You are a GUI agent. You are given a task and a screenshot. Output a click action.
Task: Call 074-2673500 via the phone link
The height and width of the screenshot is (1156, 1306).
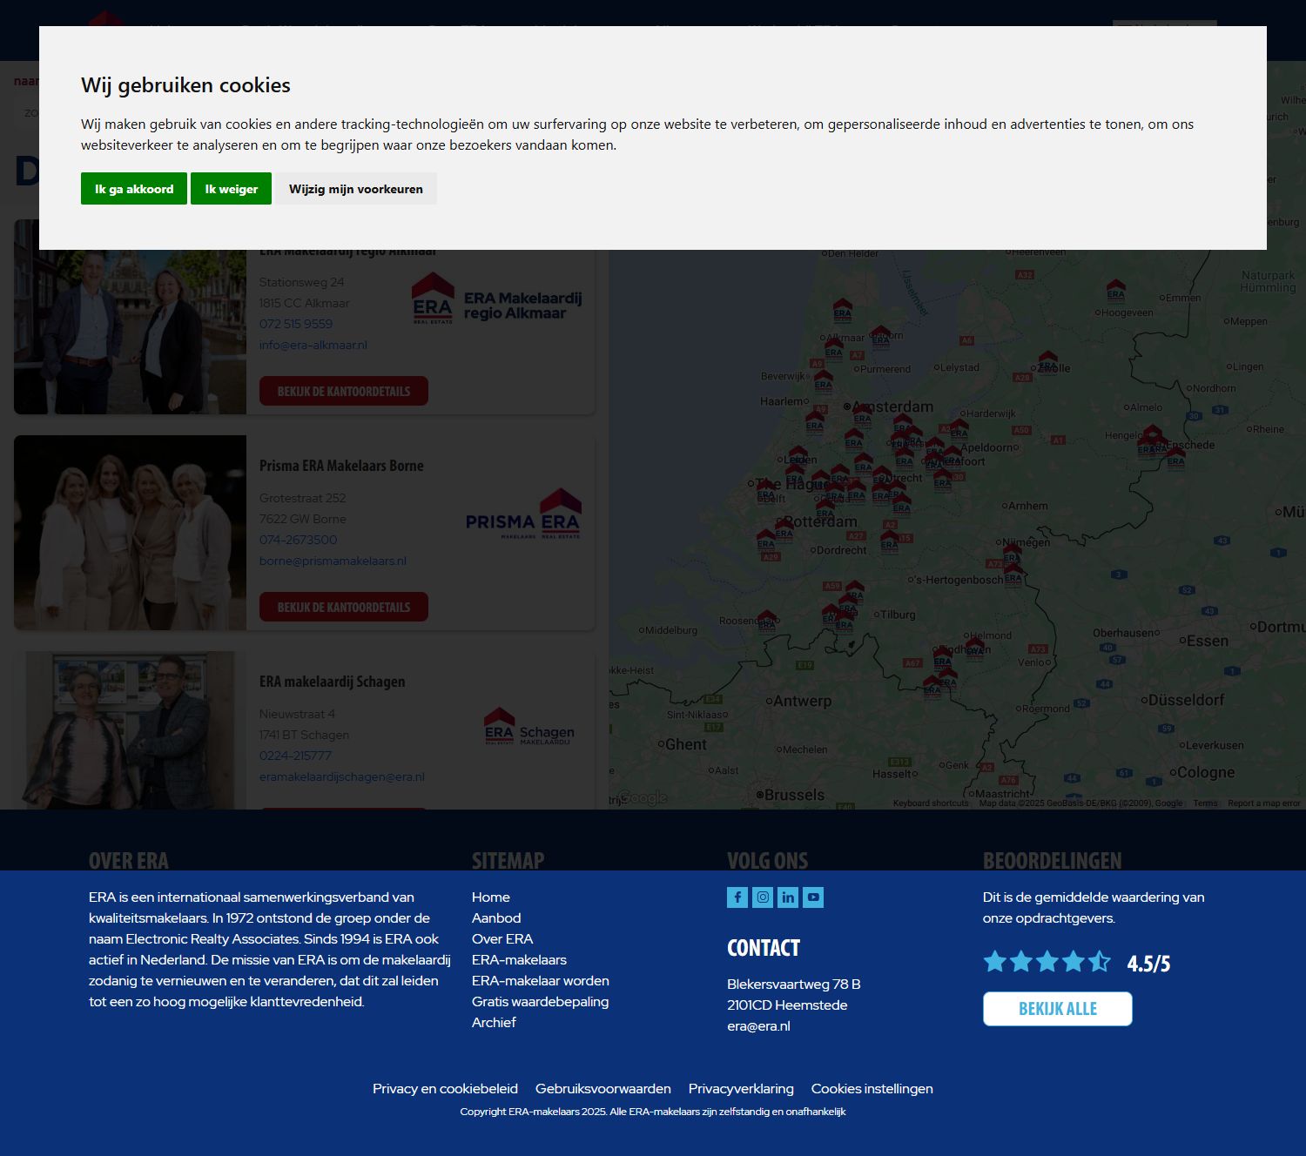point(298,540)
